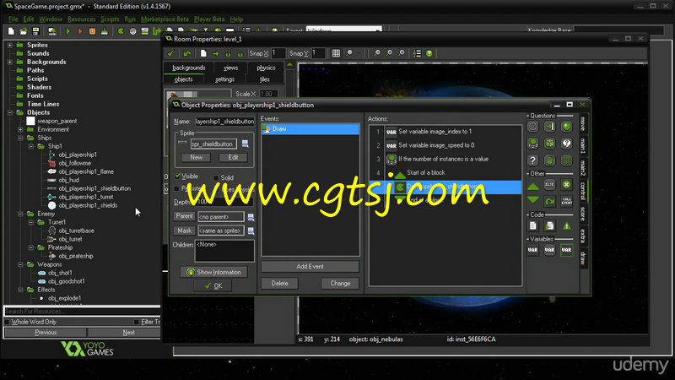The width and height of the screenshot is (675, 380).
Task: Add the Comment action icon
Action: point(566,225)
